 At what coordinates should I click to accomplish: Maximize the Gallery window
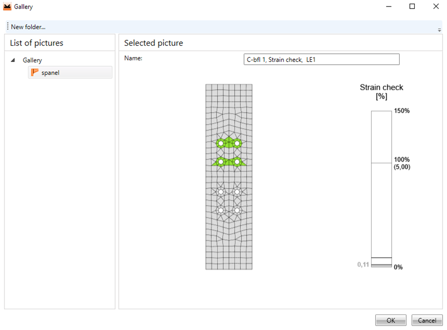coord(412,6)
